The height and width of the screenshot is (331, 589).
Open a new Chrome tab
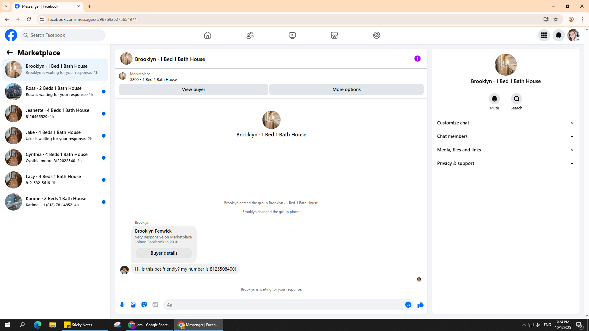90,6
